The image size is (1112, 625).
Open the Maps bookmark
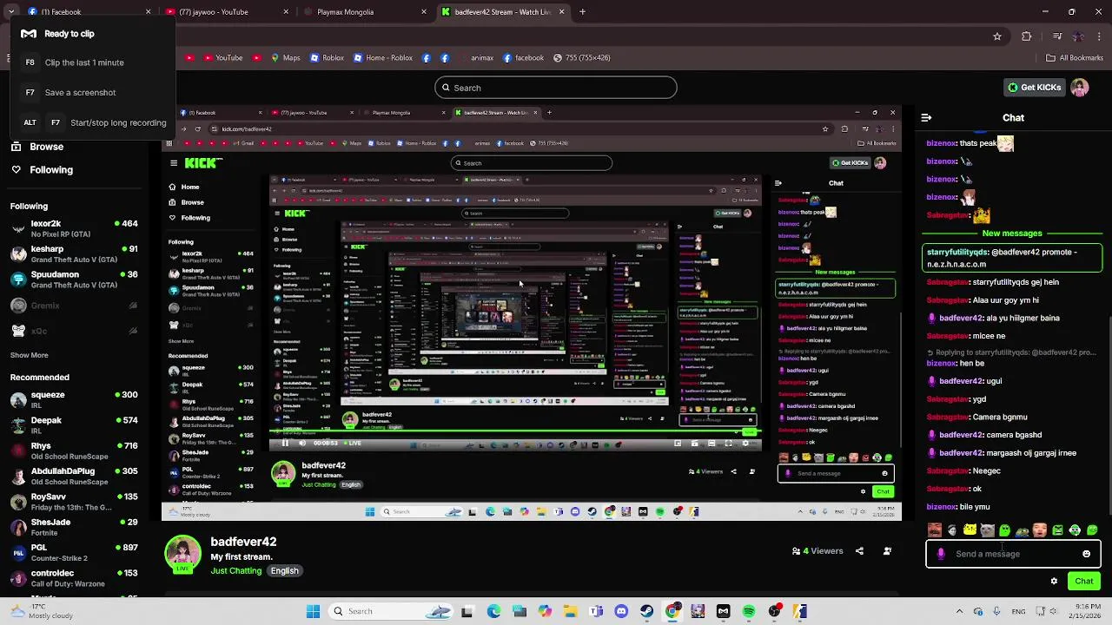285,58
